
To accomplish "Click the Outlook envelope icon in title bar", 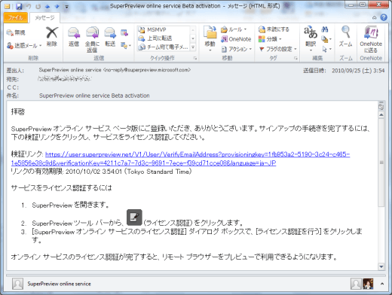I will pos(7,6).
